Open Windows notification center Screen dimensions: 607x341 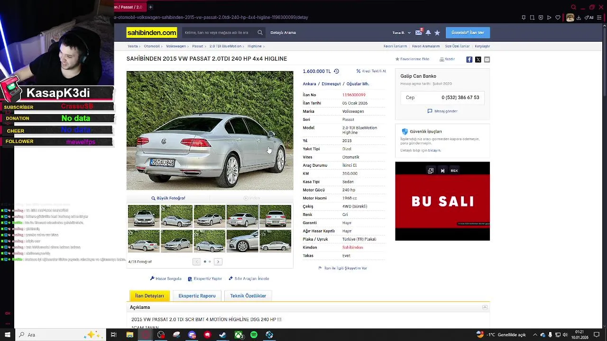(x=597, y=335)
